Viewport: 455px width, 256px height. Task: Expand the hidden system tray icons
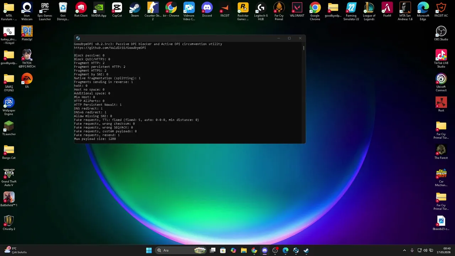(x=404, y=250)
